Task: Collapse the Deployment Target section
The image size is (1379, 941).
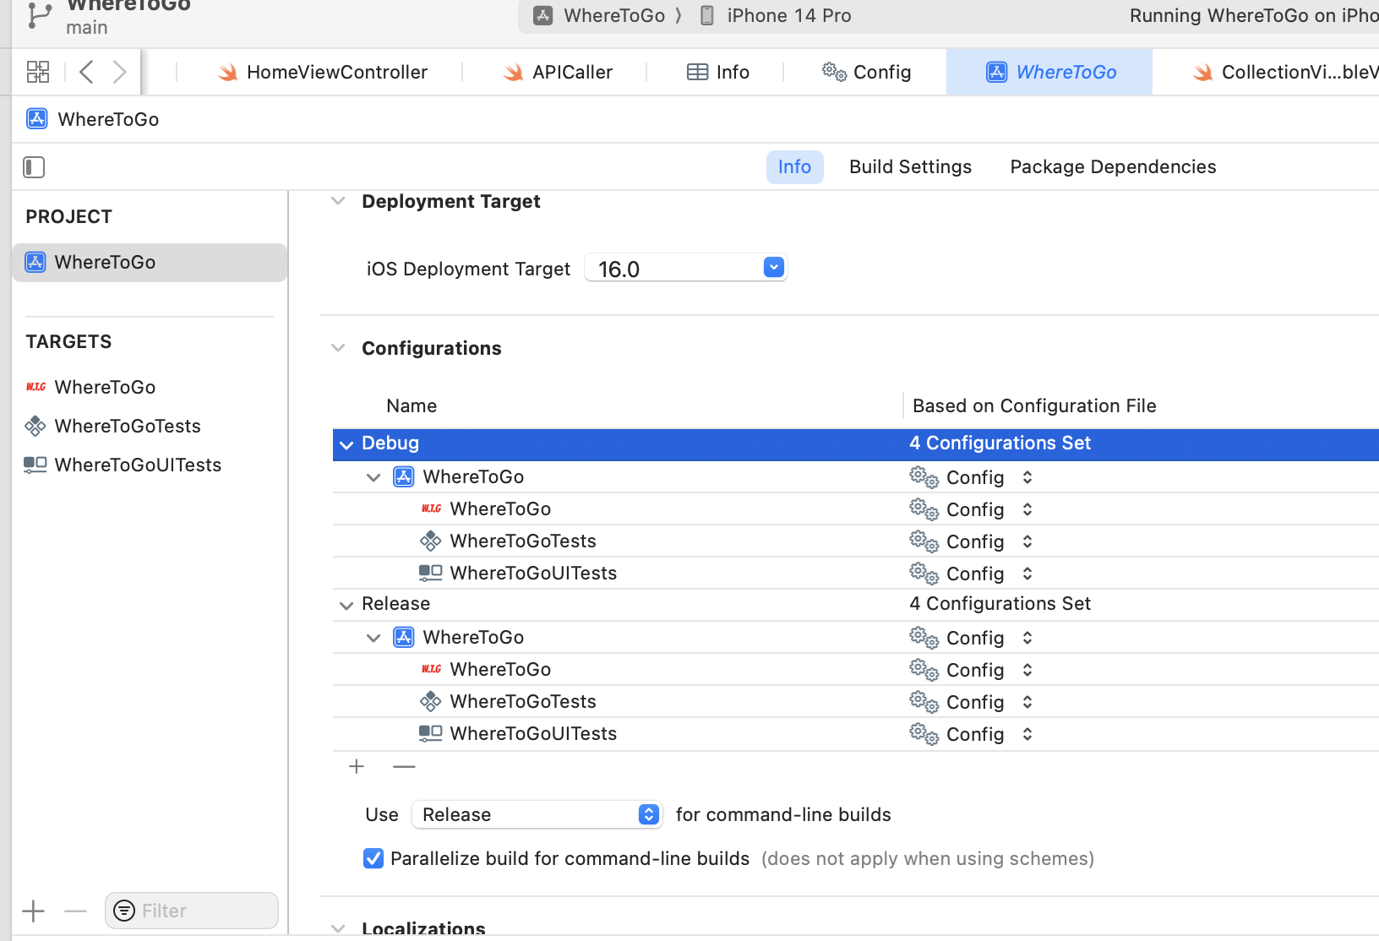Action: coord(338,201)
